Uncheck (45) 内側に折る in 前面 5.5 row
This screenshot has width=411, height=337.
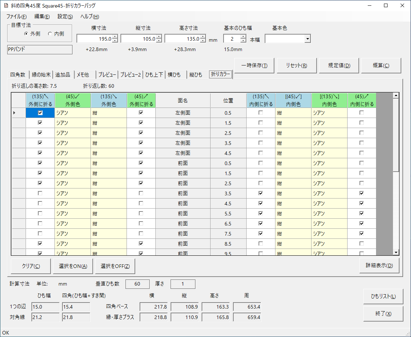362,214
